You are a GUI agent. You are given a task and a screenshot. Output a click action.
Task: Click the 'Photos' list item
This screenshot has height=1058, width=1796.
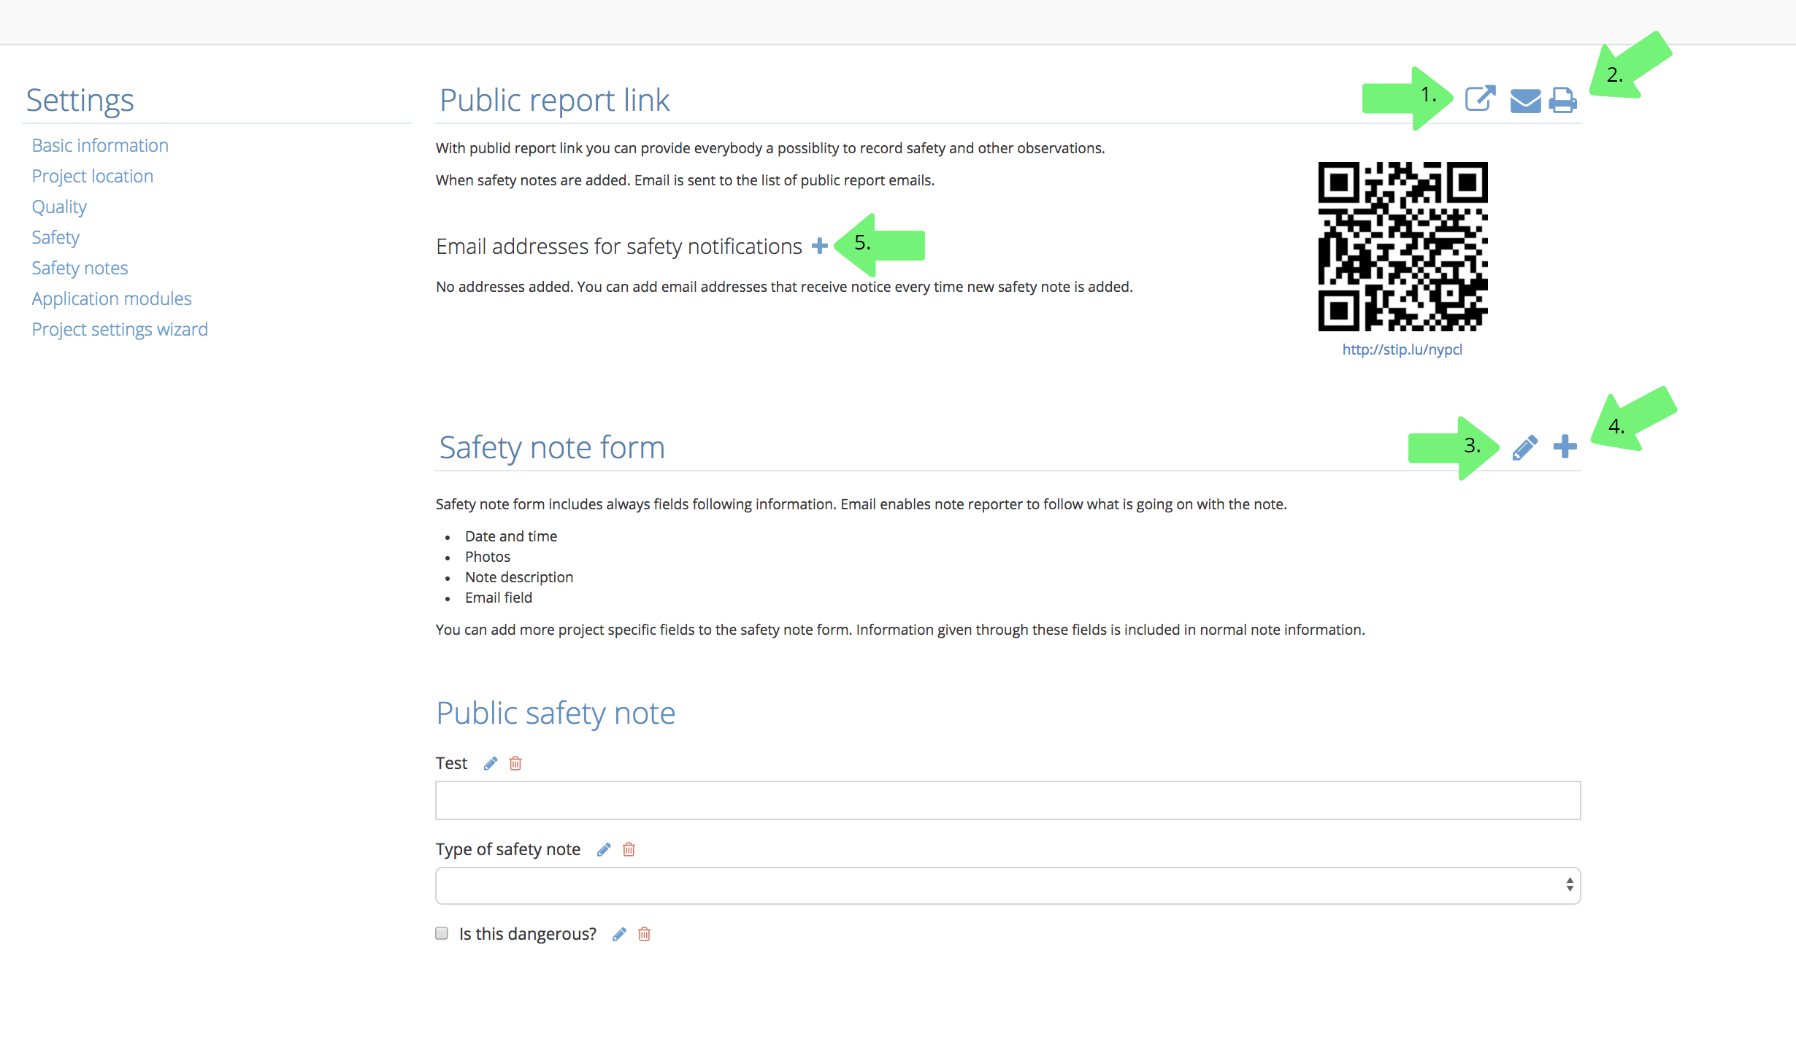click(x=488, y=557)
